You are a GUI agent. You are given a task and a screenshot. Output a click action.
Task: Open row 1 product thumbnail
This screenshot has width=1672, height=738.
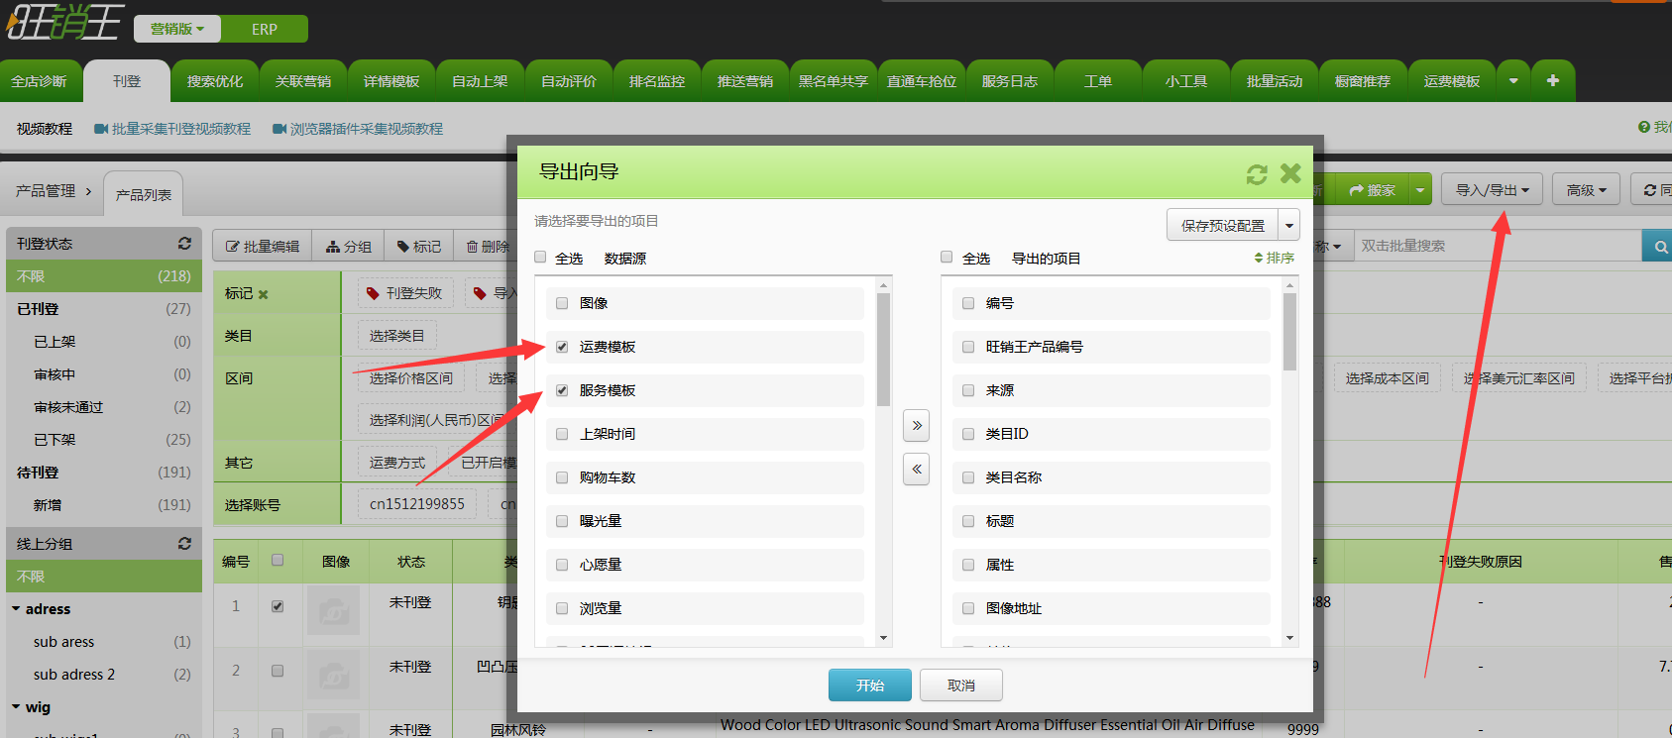334,610
